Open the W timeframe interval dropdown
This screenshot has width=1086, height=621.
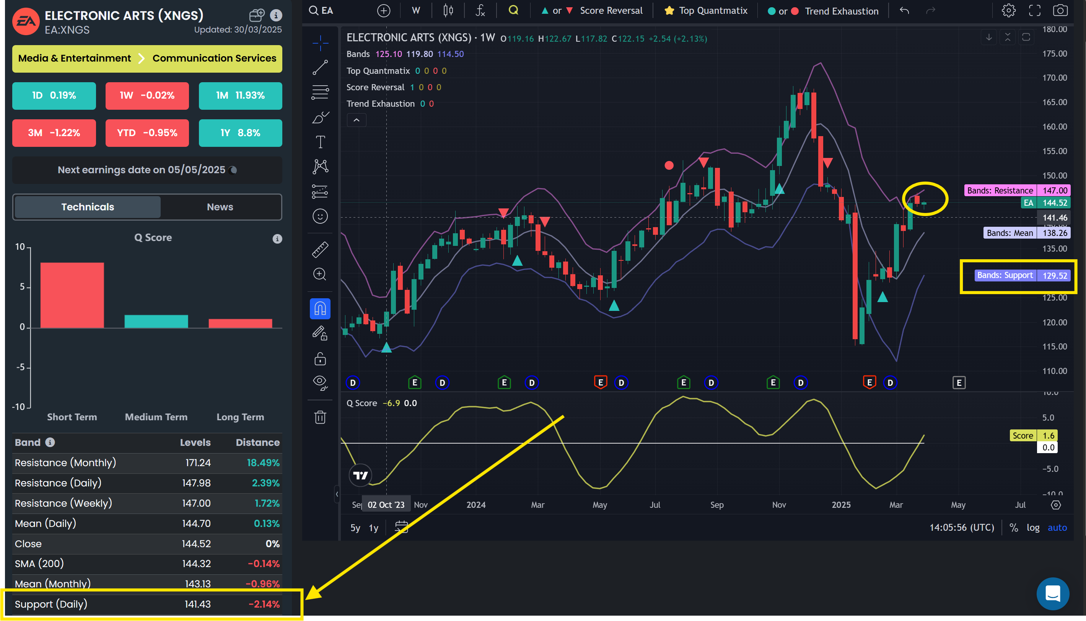416,11
